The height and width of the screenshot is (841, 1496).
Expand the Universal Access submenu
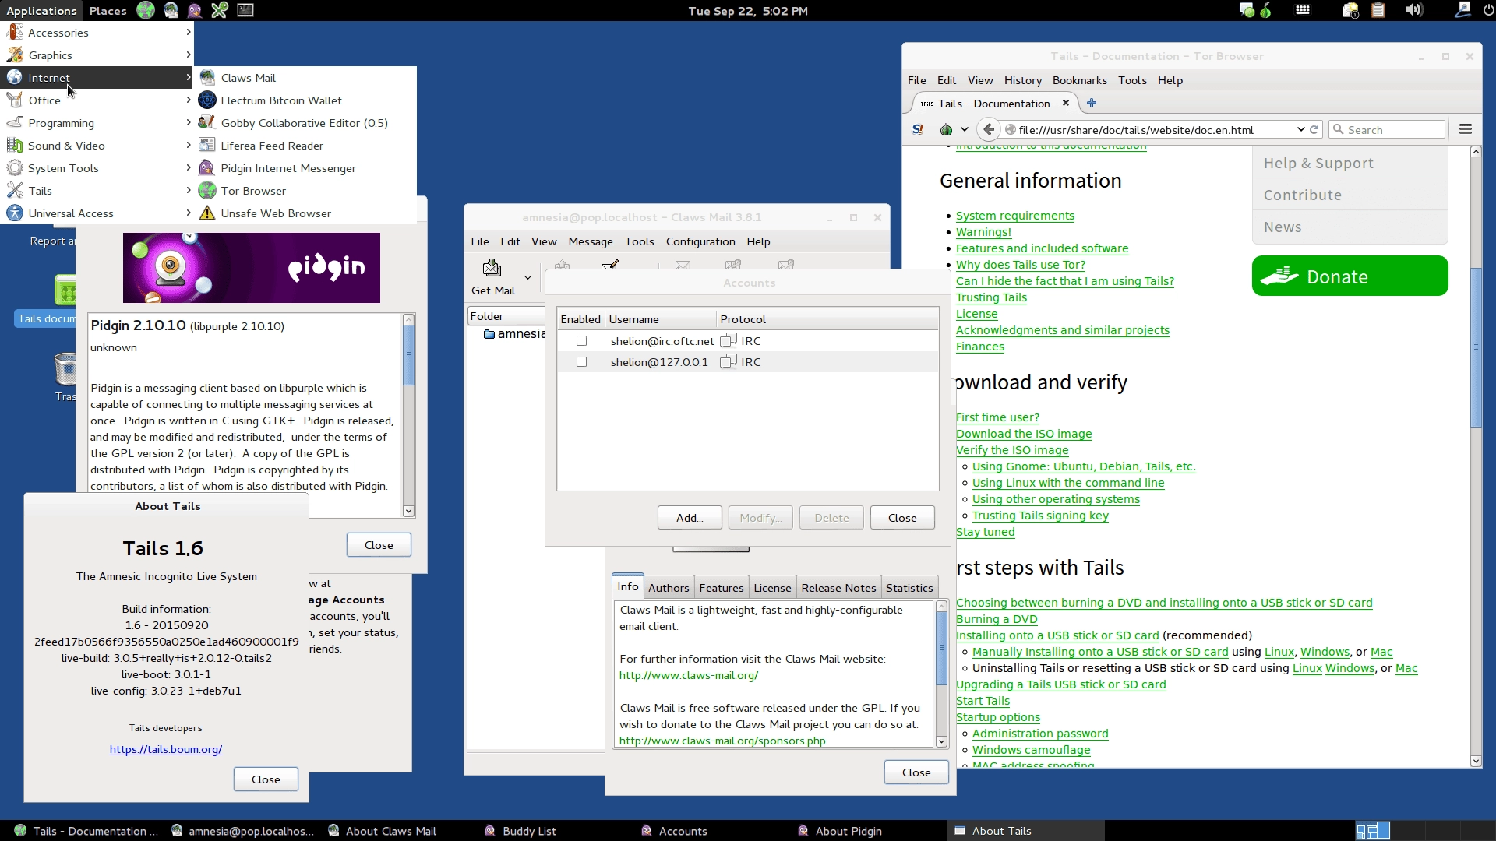pos(97,213)
